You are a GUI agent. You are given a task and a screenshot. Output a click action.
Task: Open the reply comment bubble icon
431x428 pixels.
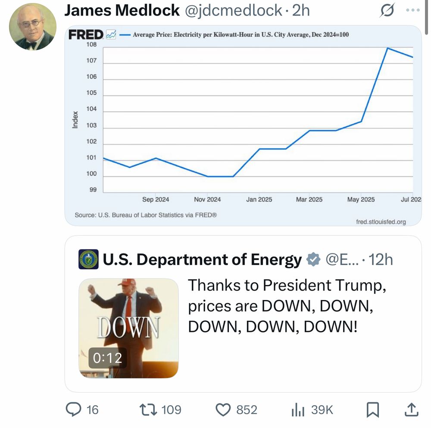73,409
